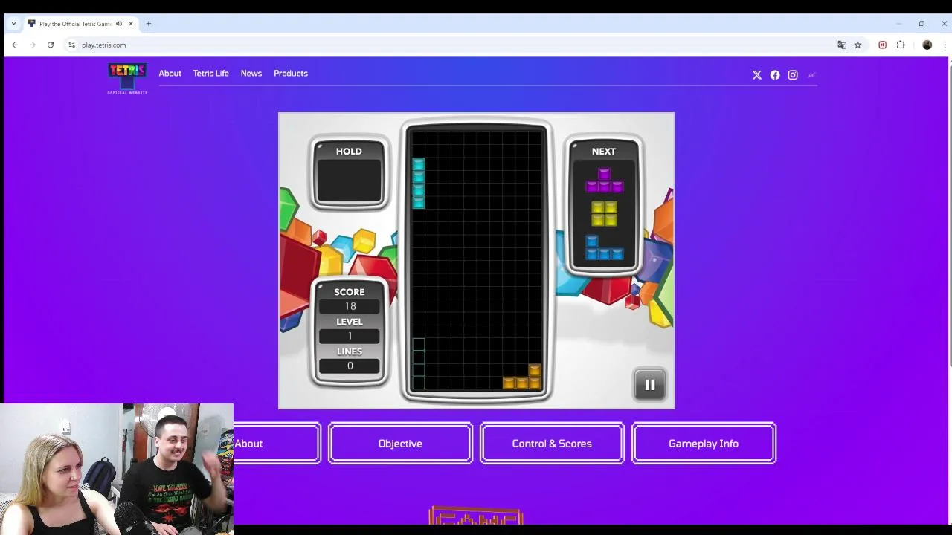
Task: Open the Instagram social link
Action: [793, 75]
